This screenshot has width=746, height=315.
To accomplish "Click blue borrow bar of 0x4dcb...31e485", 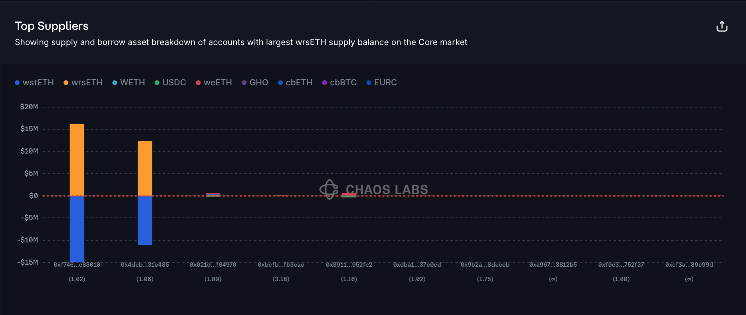I will click(145, 220).
